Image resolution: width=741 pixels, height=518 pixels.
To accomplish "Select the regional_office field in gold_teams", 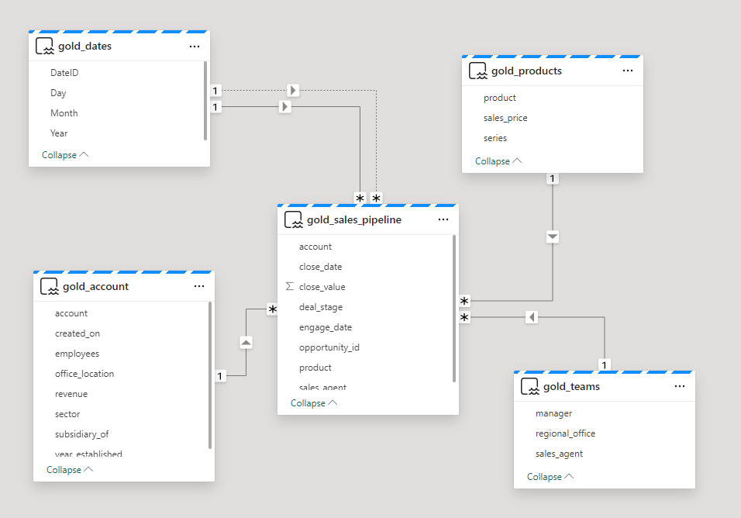I will coord(565,433).
